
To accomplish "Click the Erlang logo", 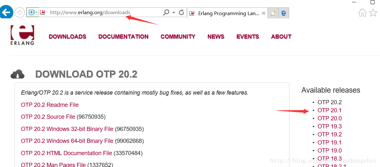I will click(x=22, y=35).
